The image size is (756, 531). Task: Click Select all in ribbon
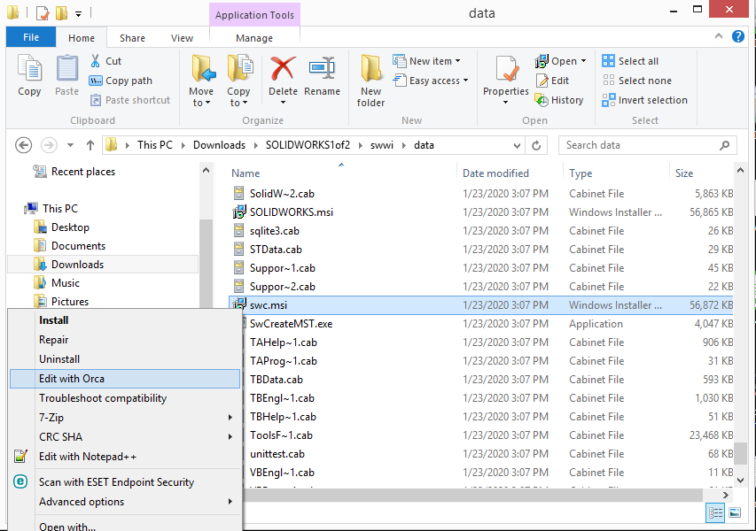pyautogui.click(x=630, y=61)
